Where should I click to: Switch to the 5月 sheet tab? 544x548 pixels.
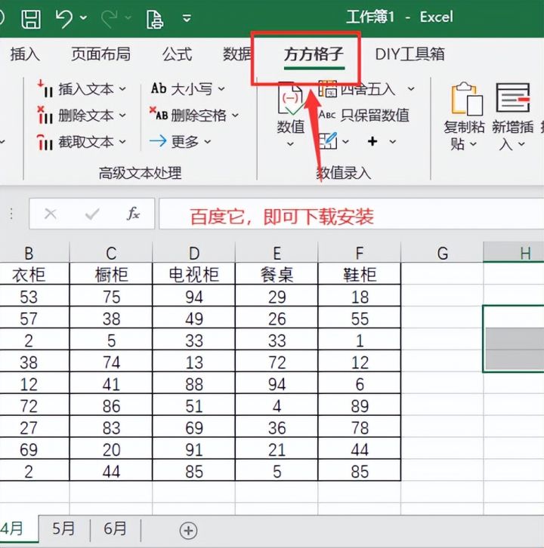point(63,528)
